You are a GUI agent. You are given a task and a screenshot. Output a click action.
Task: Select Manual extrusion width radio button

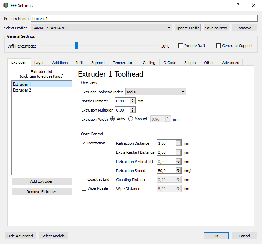click(x=131, y=119)
